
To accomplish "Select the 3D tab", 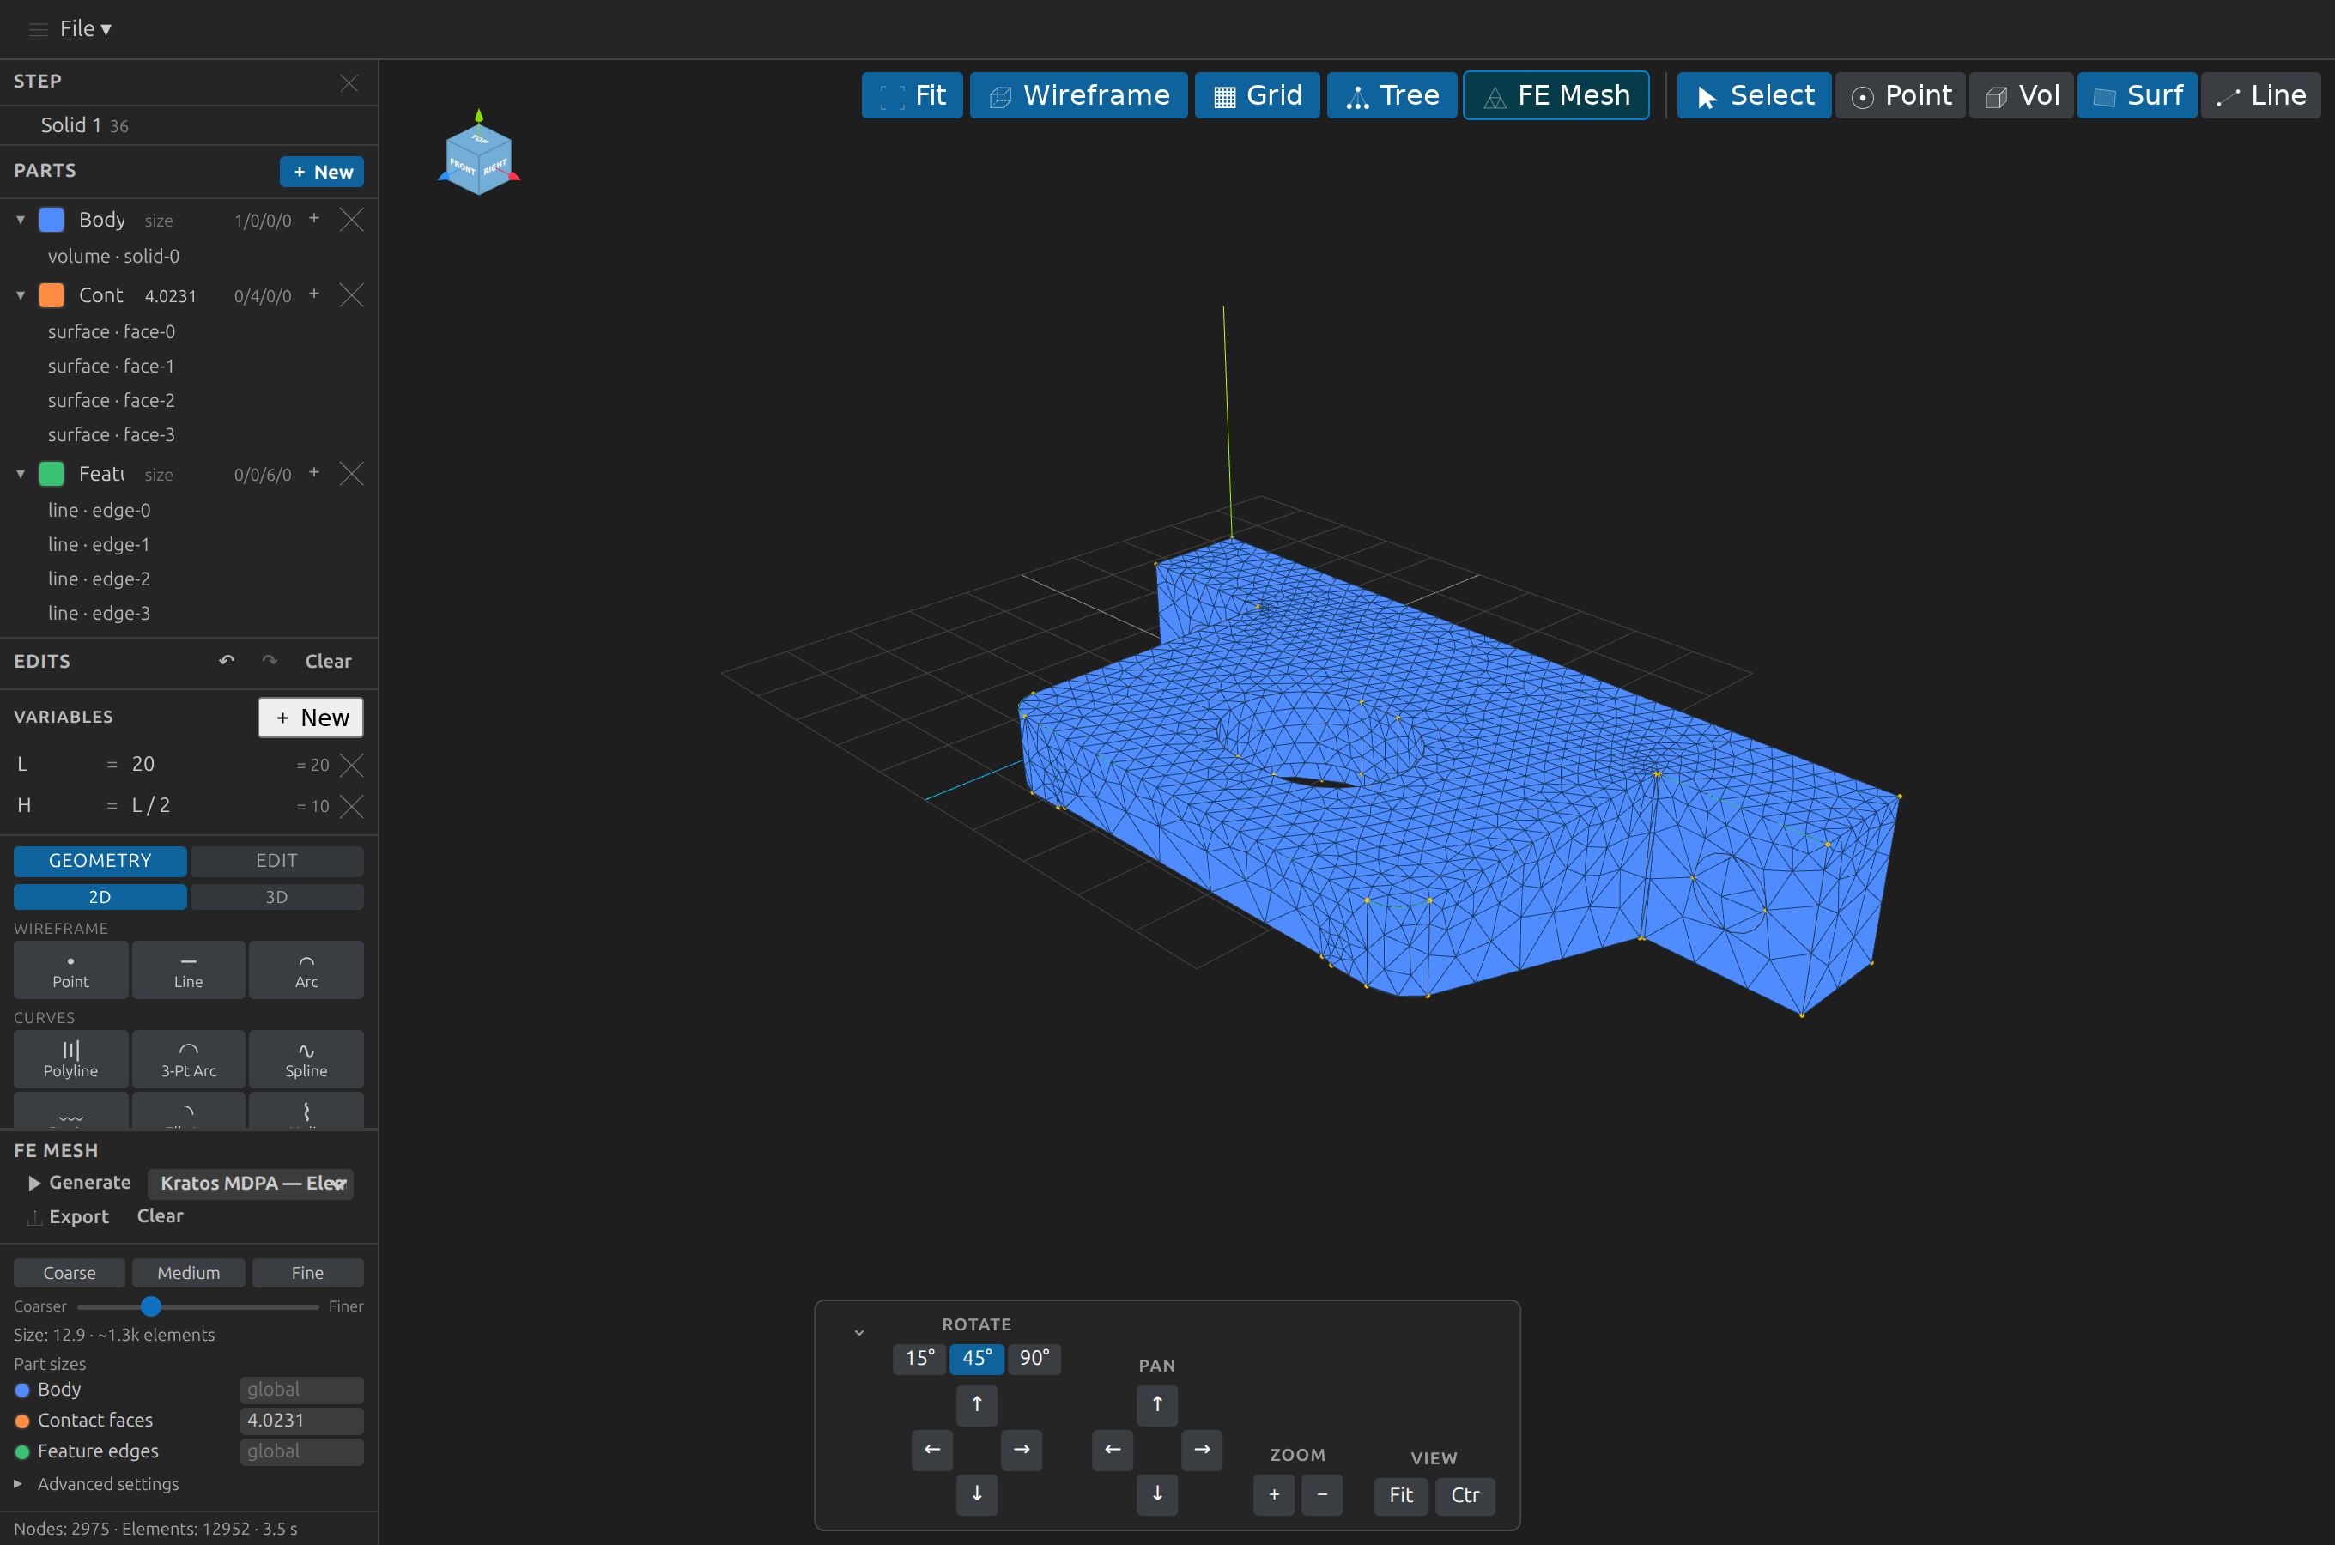I will coord(276,897).
